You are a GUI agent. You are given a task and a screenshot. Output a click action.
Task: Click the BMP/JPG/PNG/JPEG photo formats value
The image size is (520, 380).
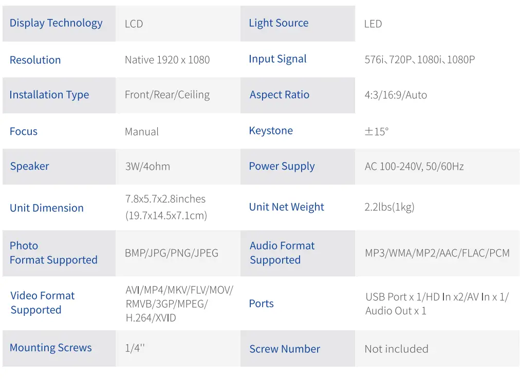[172, 253]
